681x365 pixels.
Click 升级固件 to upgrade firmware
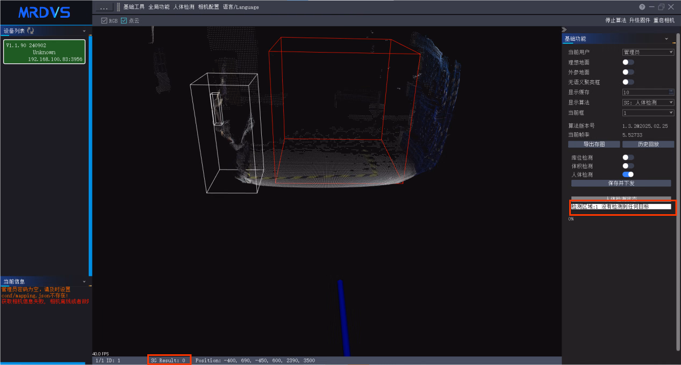pos(640,20)
